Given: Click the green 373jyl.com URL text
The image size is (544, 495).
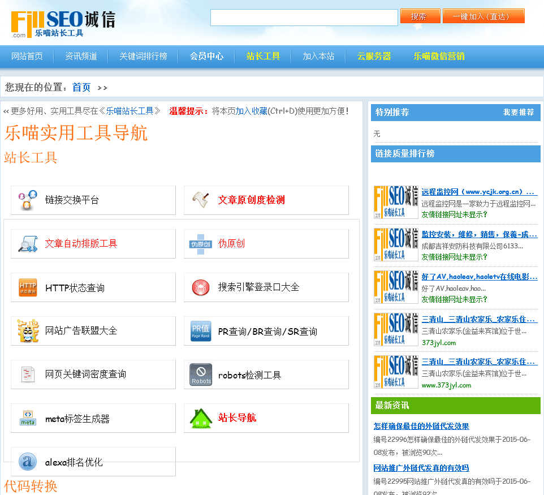Looking at the screenshot, I should tap(439, 343).
